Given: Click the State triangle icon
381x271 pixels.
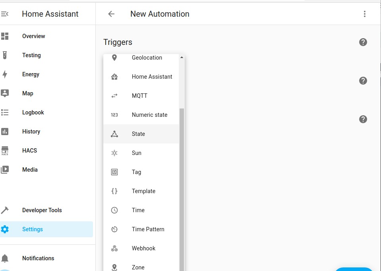Looking at the screenshot, I should [114, 134].
